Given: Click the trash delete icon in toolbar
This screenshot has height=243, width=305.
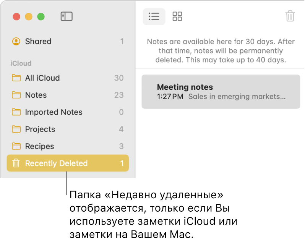Looking at the screenshot, I should pyautogui.click(x=290, y=16).
